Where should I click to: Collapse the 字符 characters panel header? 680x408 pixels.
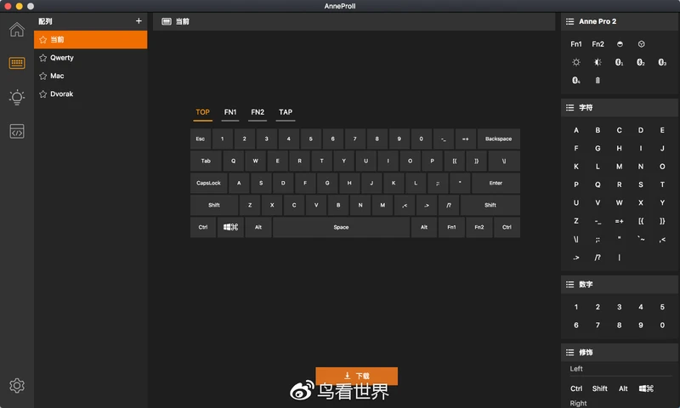620,108
